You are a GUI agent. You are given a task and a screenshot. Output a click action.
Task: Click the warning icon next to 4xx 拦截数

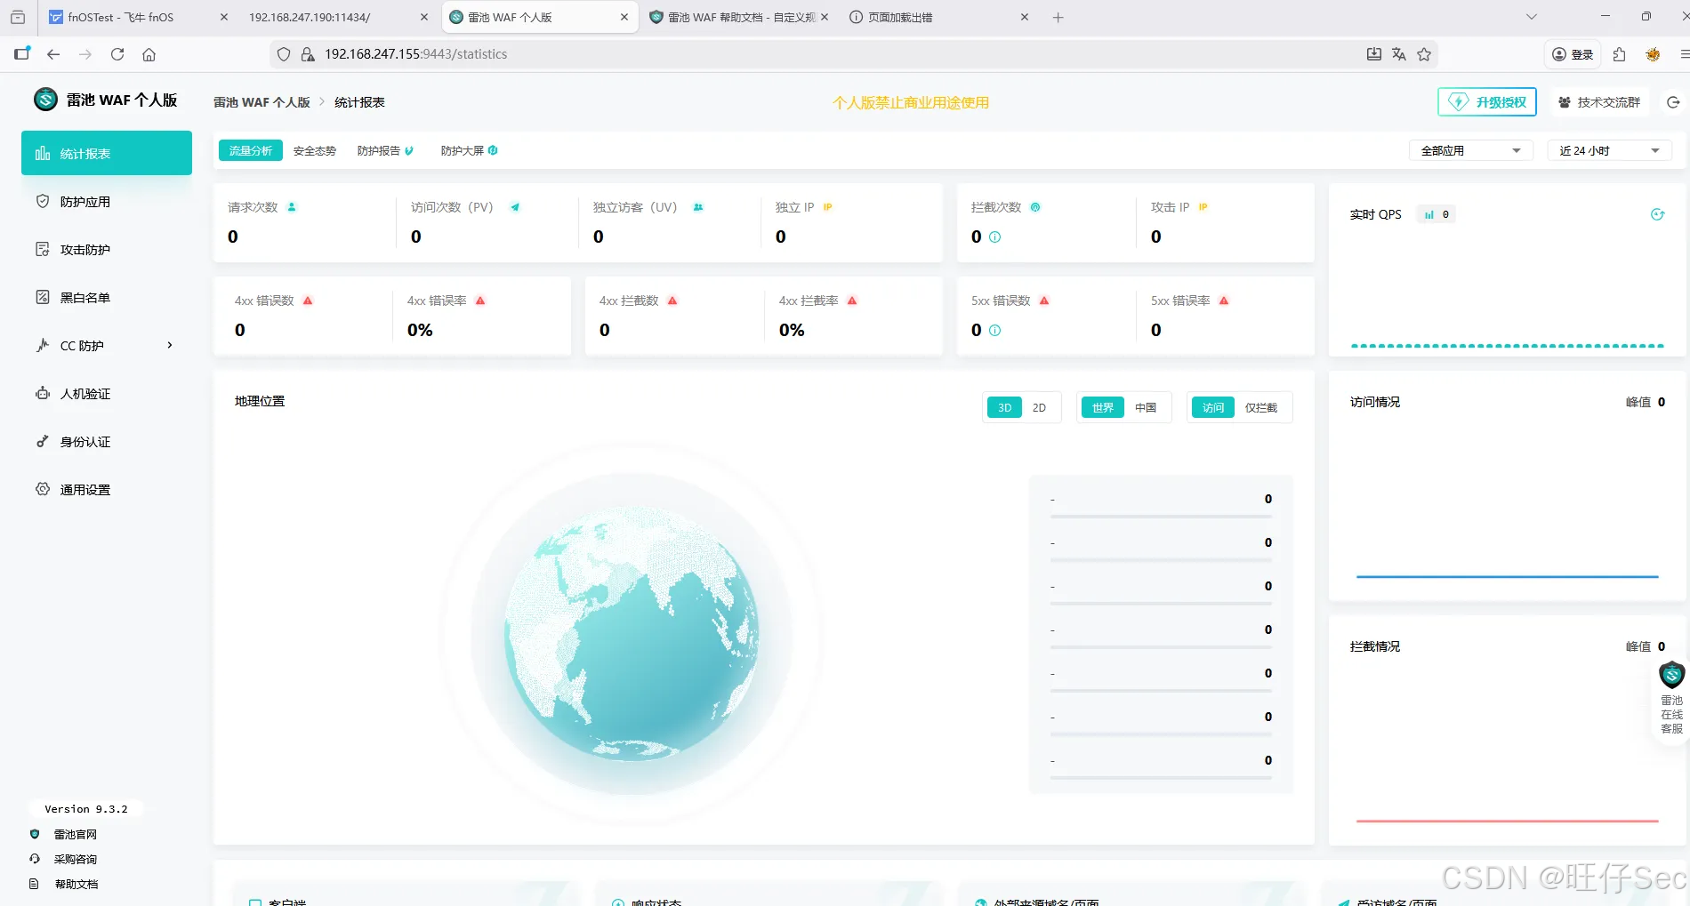(672, 301)
